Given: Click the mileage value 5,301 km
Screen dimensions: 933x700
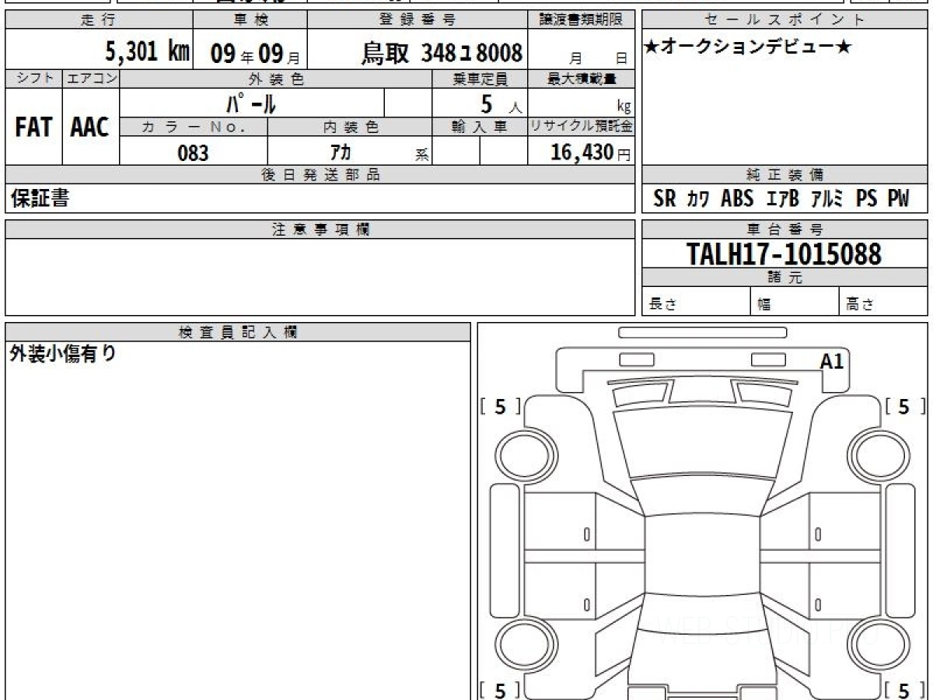Looking at the screenshot, I should (148, 52).
